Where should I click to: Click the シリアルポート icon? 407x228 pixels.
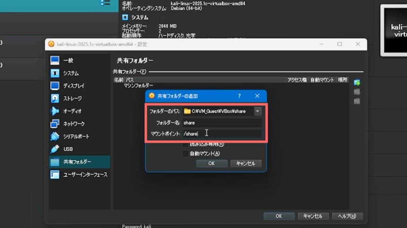(55, 137)
